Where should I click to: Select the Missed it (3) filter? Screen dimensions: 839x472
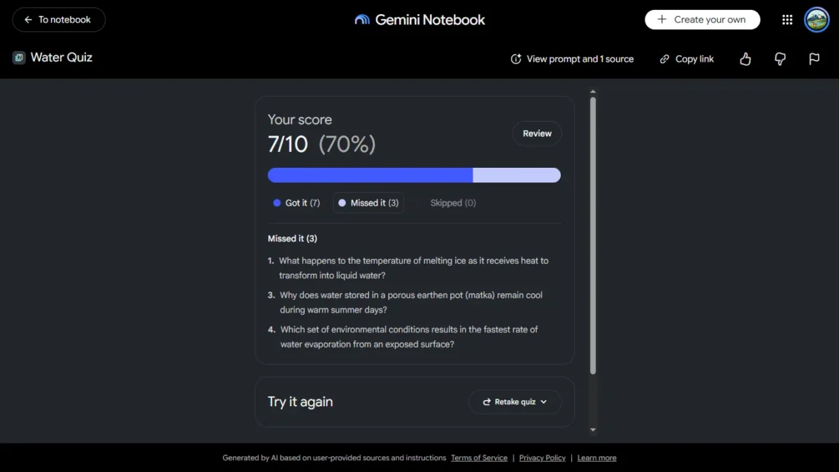tap(368, 203)
